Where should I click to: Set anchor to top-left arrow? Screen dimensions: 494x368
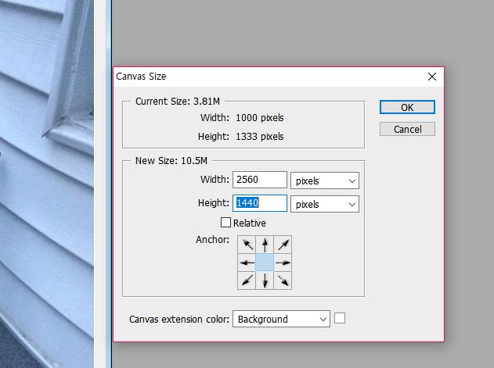[x=247, y=244]
